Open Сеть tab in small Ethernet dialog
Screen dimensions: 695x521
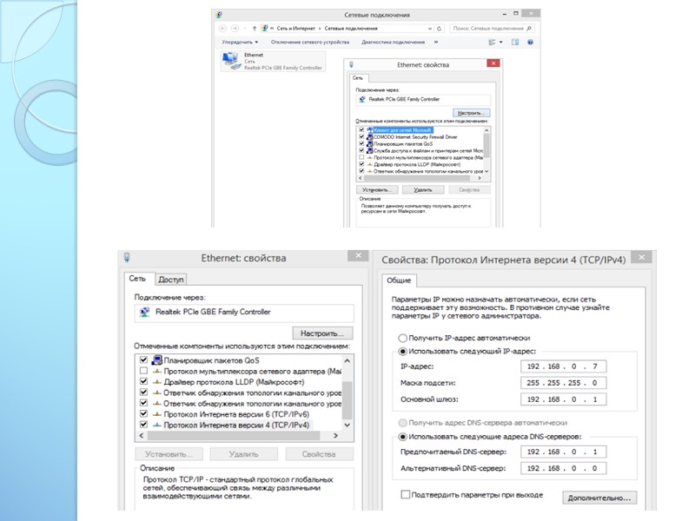(x=358, y=78)
